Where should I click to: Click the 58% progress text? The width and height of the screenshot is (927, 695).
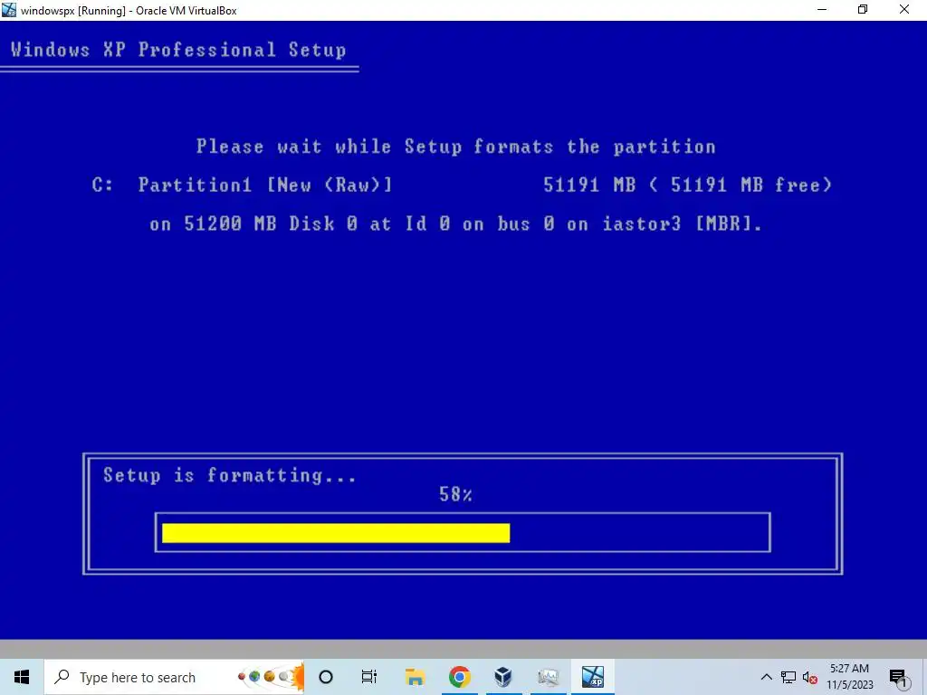click(455, 495)
